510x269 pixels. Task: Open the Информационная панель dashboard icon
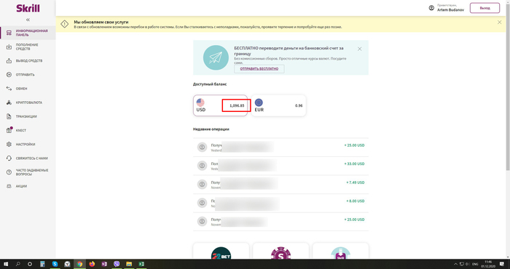tap(9, 33)
